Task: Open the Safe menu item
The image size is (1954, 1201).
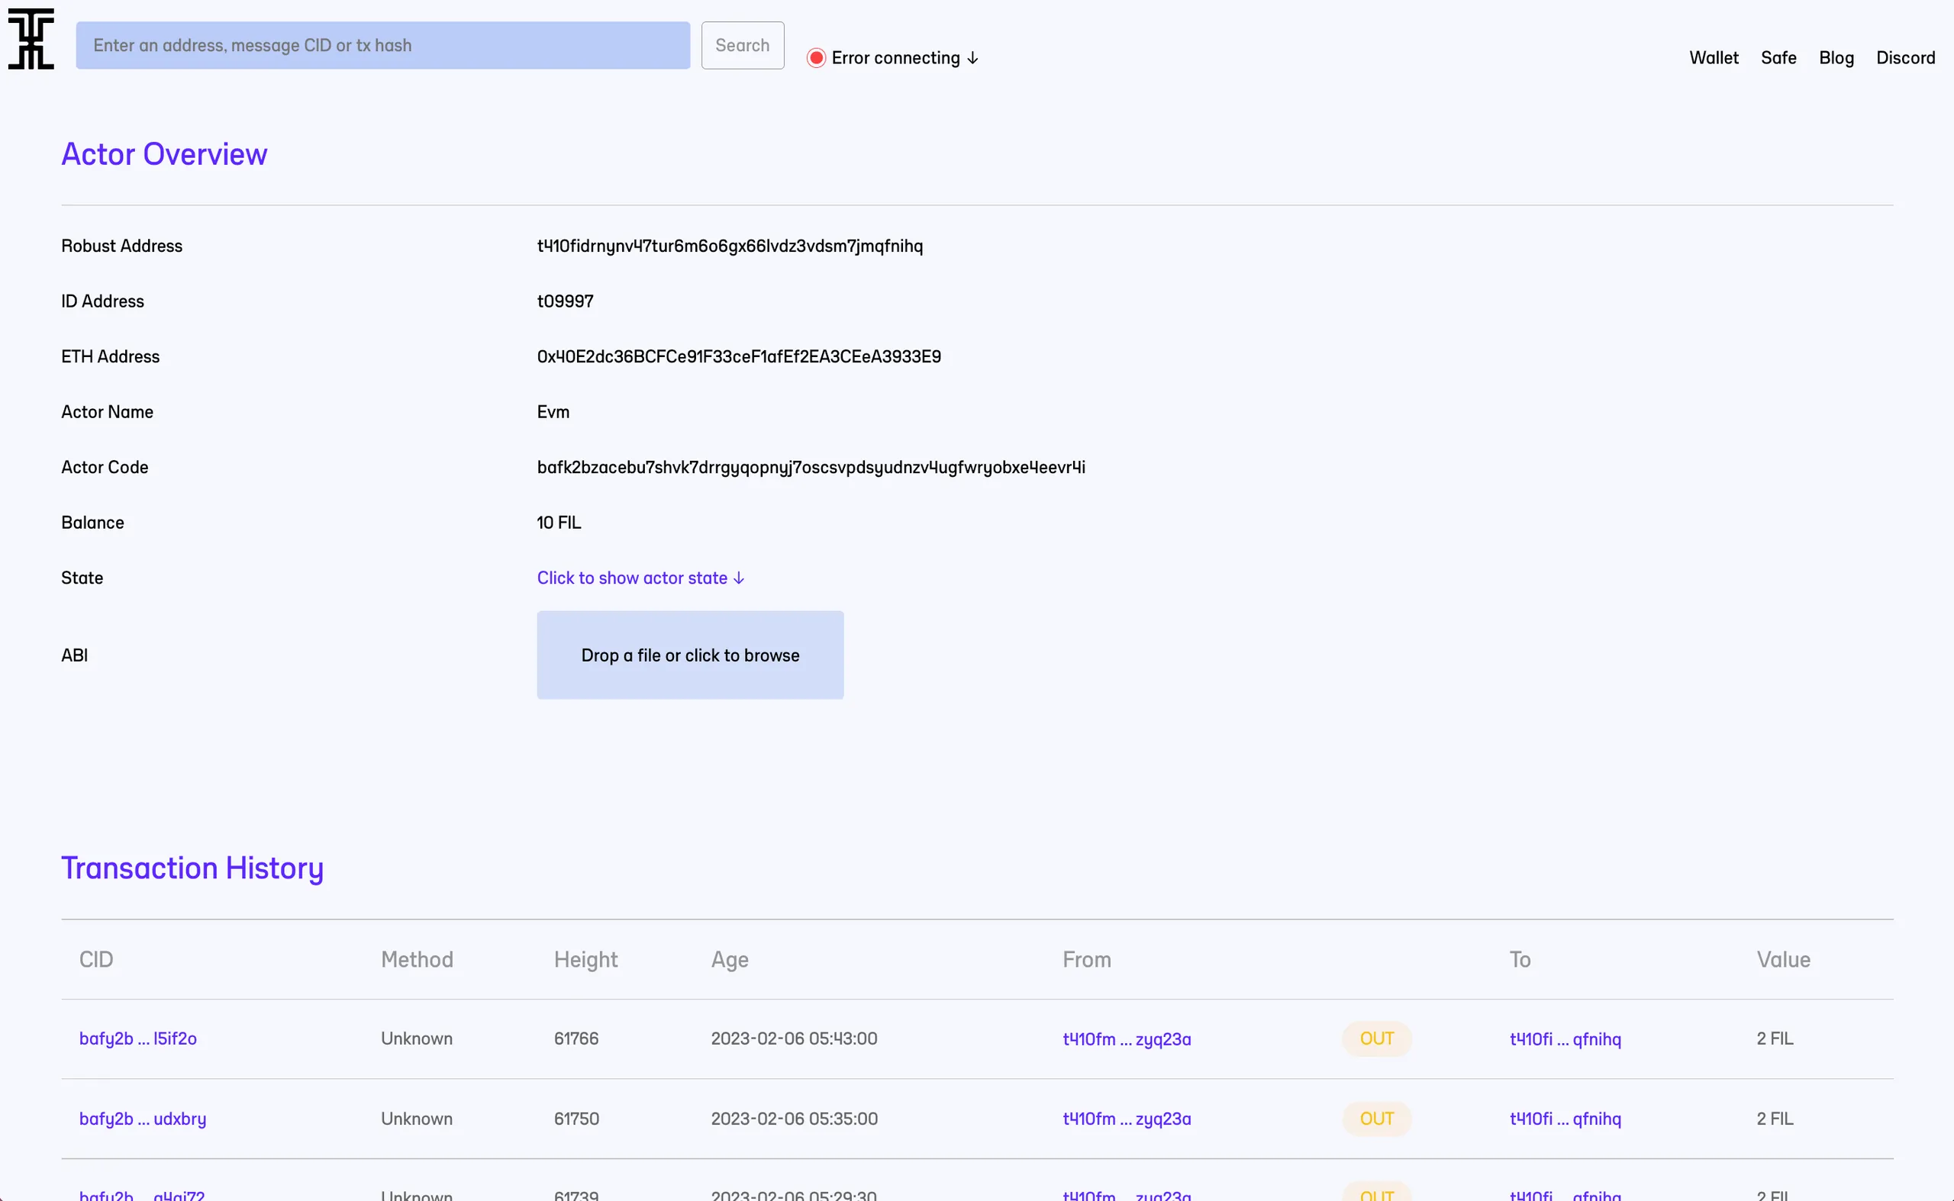Action: click(x=1778, y=58)
